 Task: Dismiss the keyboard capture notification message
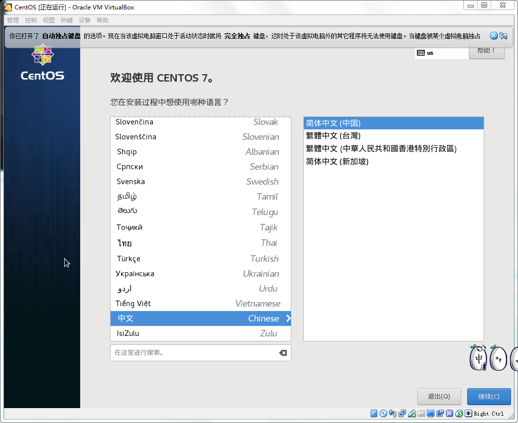(494, 35)
